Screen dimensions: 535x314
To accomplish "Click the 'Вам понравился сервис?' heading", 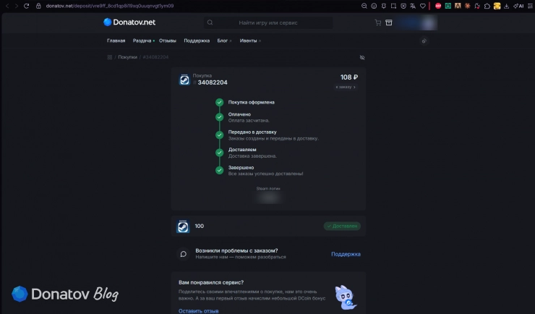I will (211, 282).
